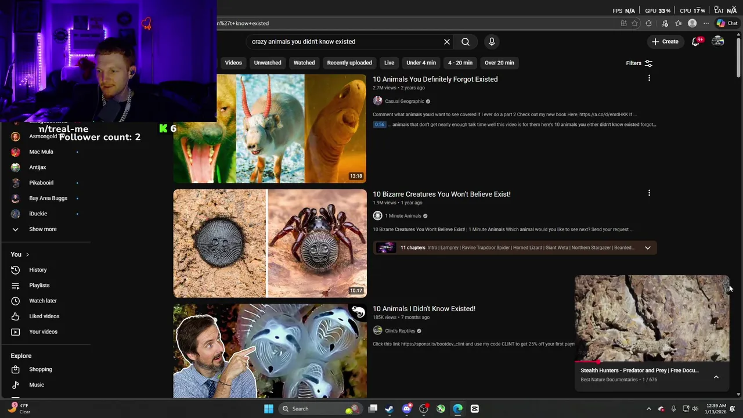Click the mini player red progress bar

click(x=652, y=362)
